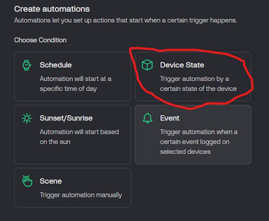Pick the Sunset/Sunrise condition title
Screen dimensions: 269x221
[66, 118]
